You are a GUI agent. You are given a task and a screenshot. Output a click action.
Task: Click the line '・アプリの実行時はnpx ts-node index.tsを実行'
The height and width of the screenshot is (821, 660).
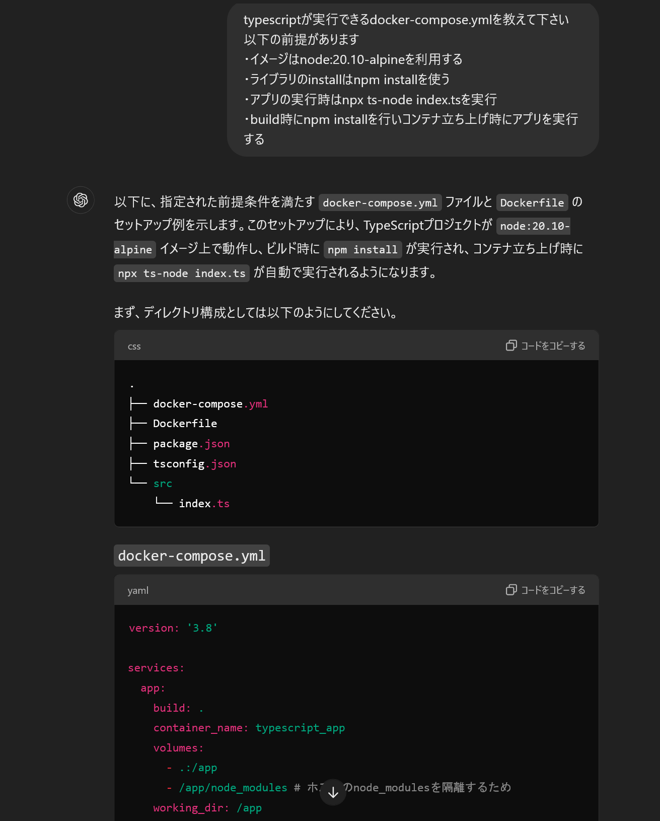click(x=371, y=99)
